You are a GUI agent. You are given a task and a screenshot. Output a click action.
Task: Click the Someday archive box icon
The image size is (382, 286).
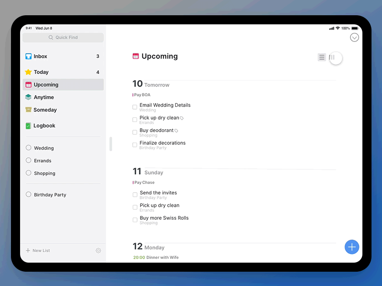(28, 110)
